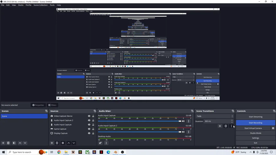Enable Studio Mode button
Screen dimensions: 276x155
(255, 133)
